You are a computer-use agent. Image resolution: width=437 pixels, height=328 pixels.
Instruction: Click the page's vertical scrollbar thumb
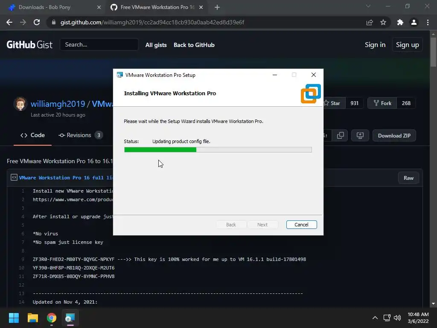[433, 52]
